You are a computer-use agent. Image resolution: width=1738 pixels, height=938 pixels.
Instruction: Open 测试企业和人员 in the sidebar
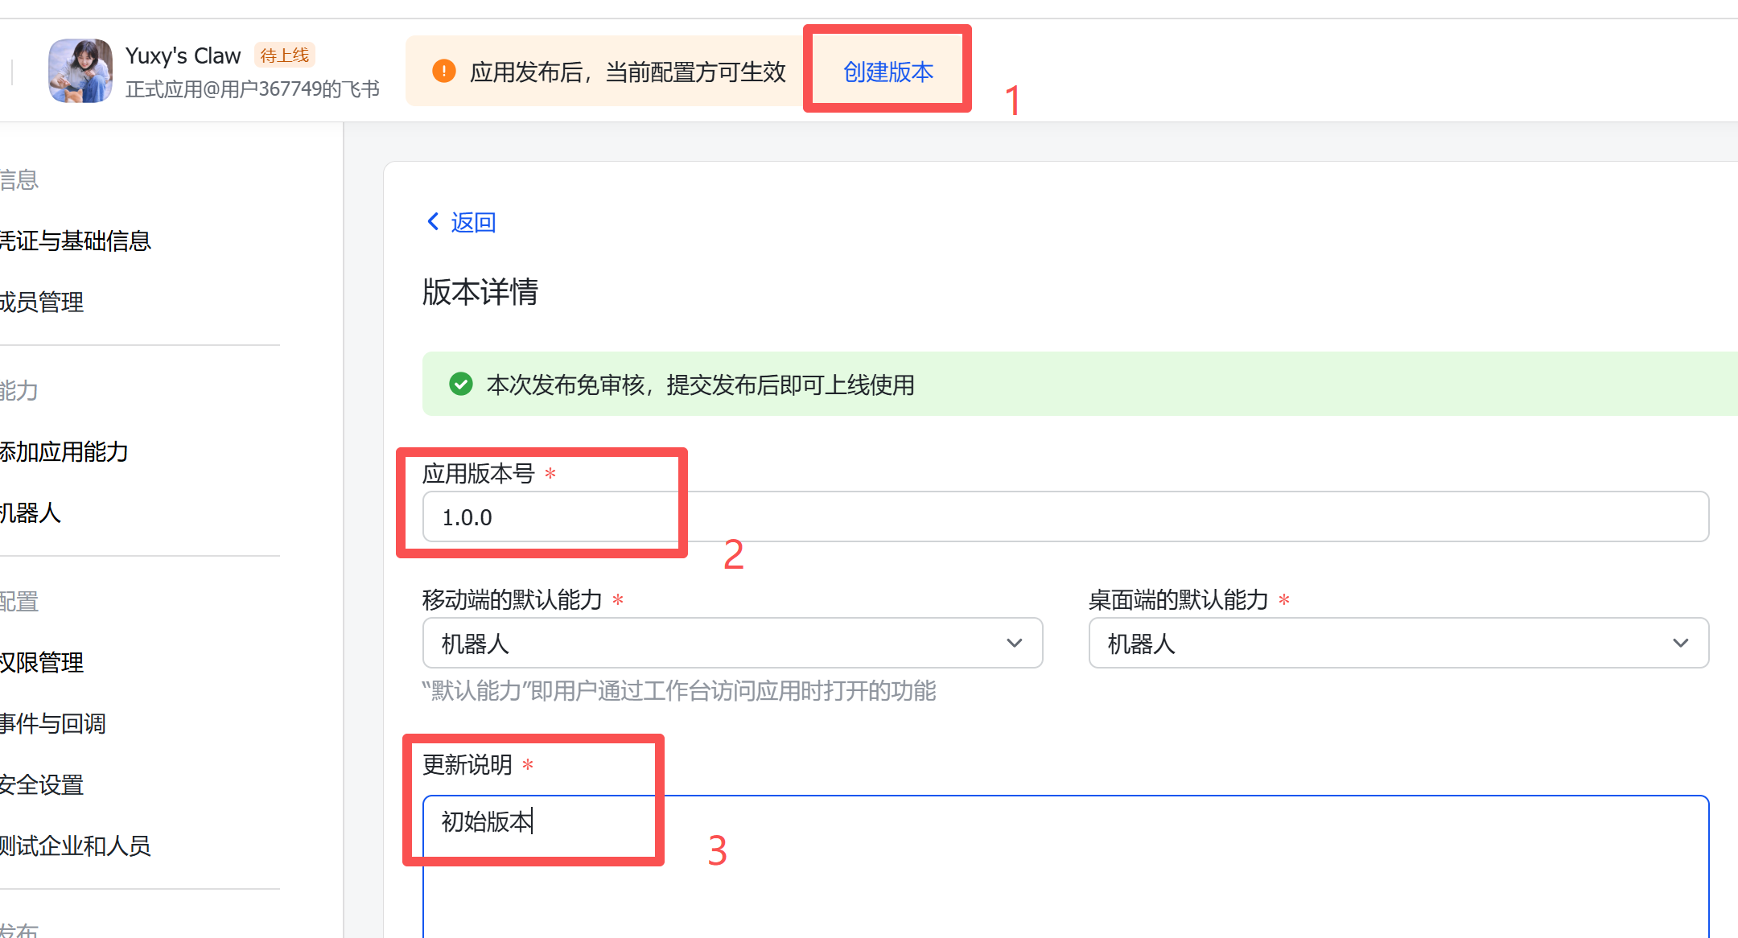pos(76,845)
